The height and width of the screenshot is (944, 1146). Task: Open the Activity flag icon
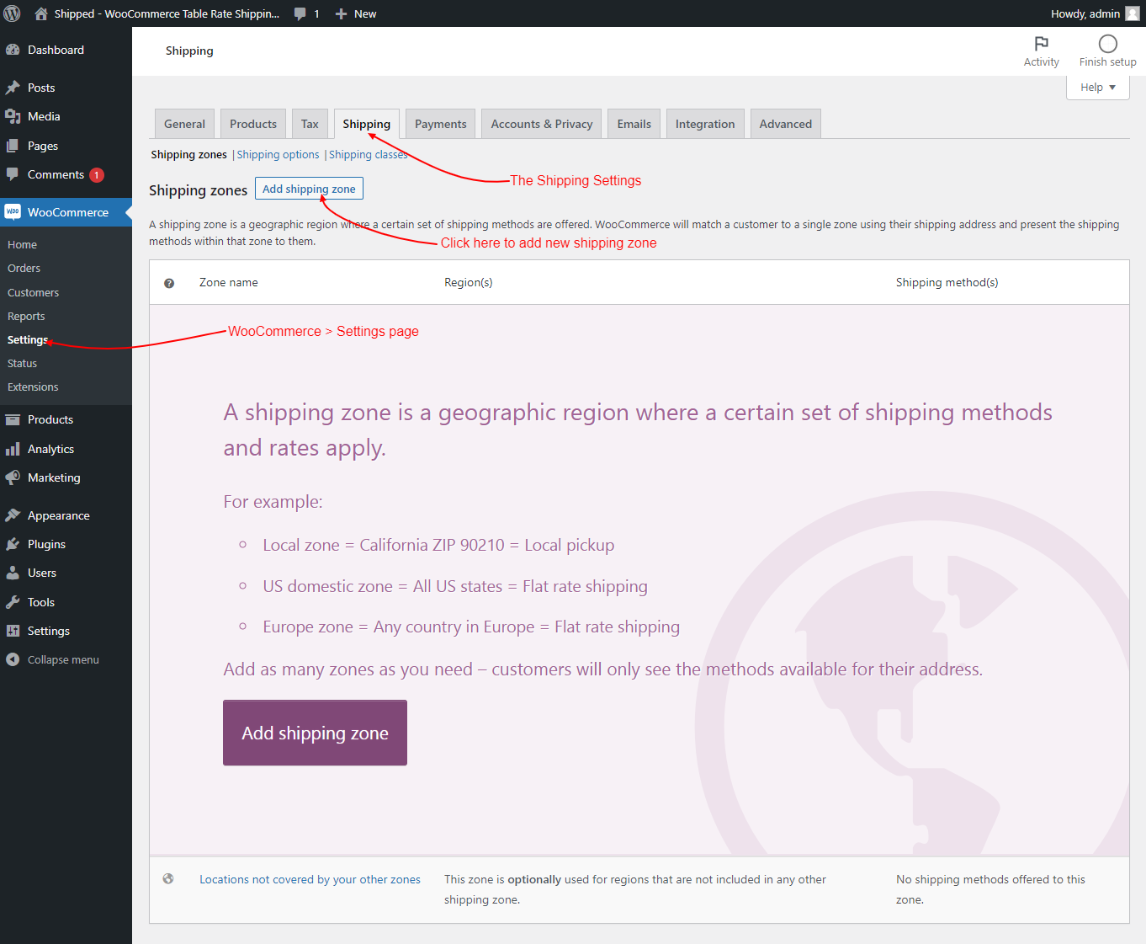(x=1042, y=44)
